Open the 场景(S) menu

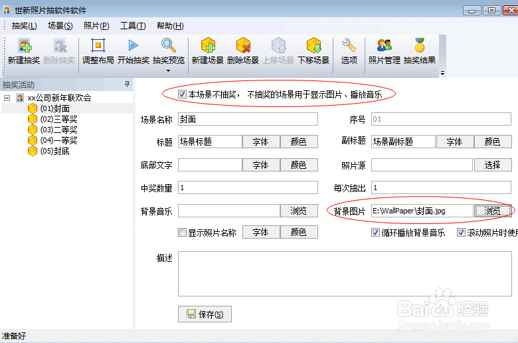60,26
